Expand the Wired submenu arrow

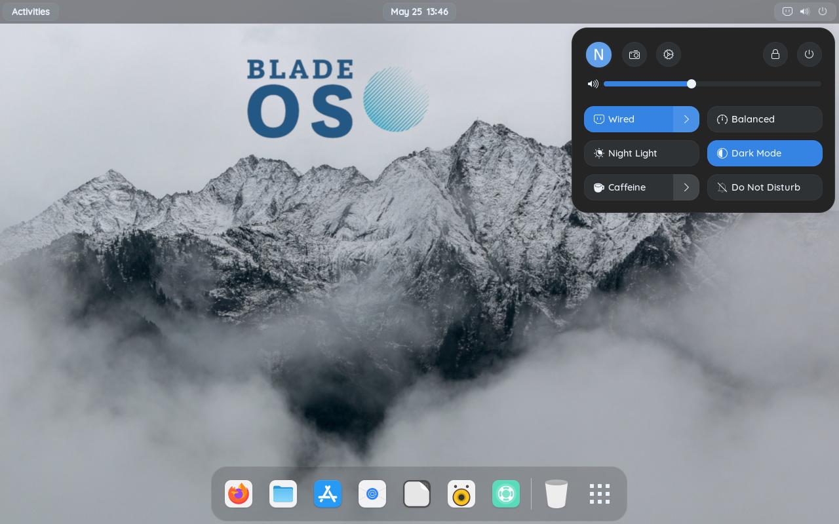click(x=686, y=119)
